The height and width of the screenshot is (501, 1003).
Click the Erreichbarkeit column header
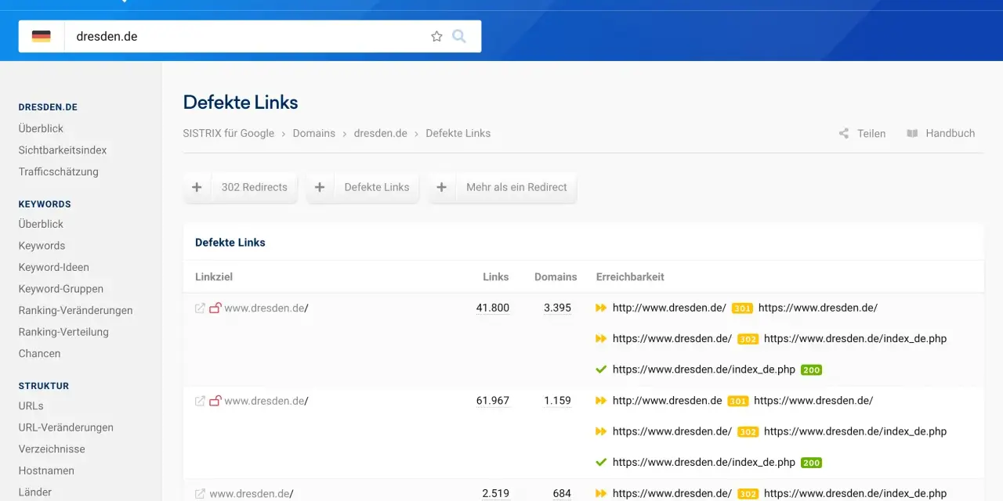click(630, 277)
